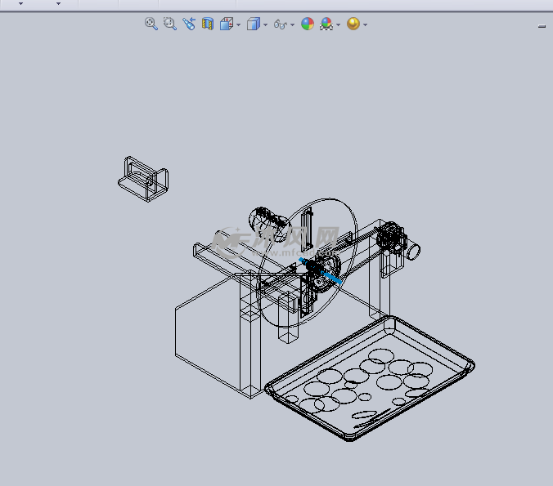This screenshot has height=486, width=553.
Task: Click the View Settings gold sphere icon
Action: (x=353, y=24)
